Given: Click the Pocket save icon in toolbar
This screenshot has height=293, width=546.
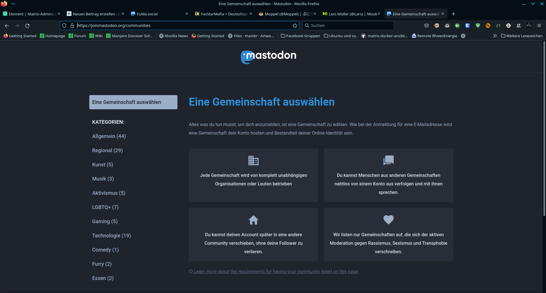Looking at the screenshot, I should pyautogui.click(x=426, y=26).
